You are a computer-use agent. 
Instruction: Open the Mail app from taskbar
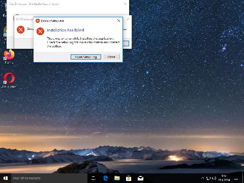(x=140, y=178)
